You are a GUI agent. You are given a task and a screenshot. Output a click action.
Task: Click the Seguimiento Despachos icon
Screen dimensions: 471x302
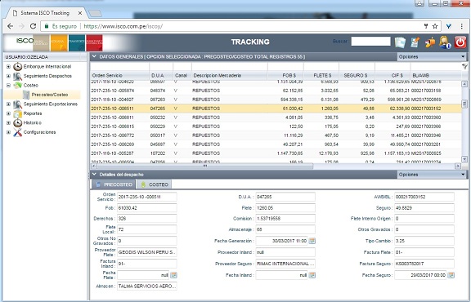[18, 76]
